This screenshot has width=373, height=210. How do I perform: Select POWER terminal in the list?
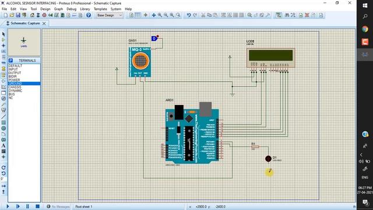pos(24,80)
